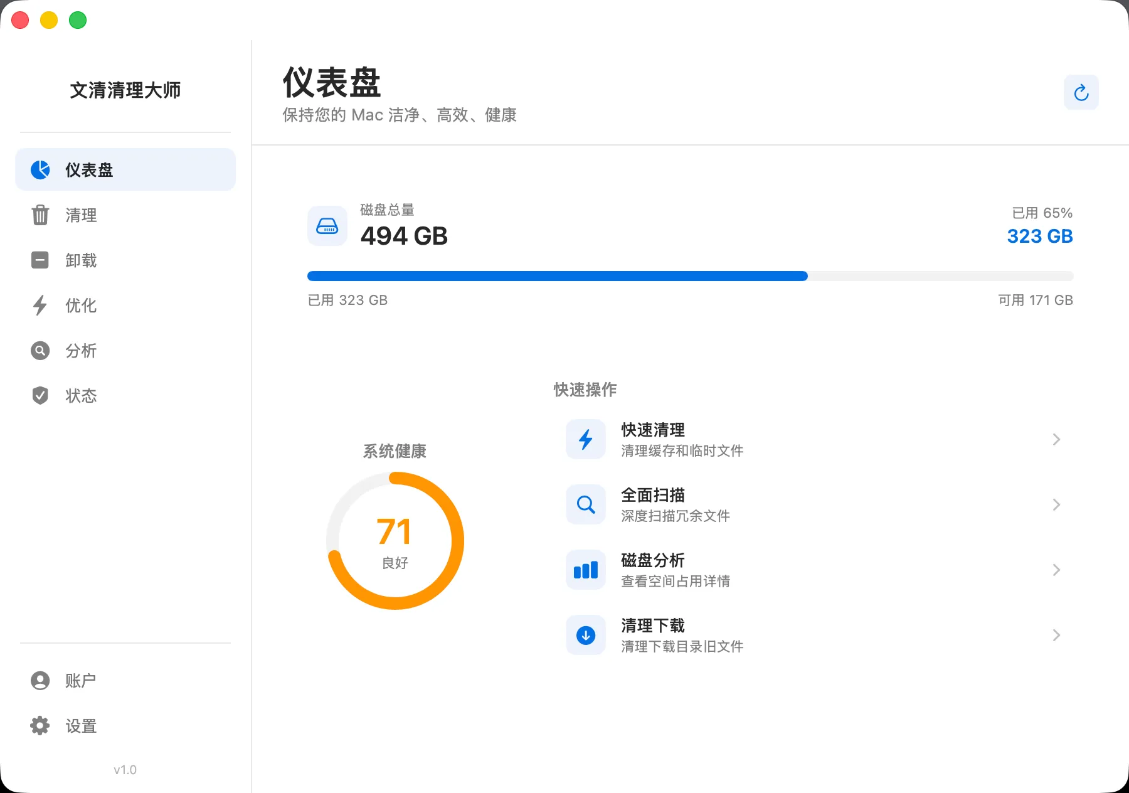Click the magnifier icon beside 分析
1129x793 pixels.
(x=40, y=350)
